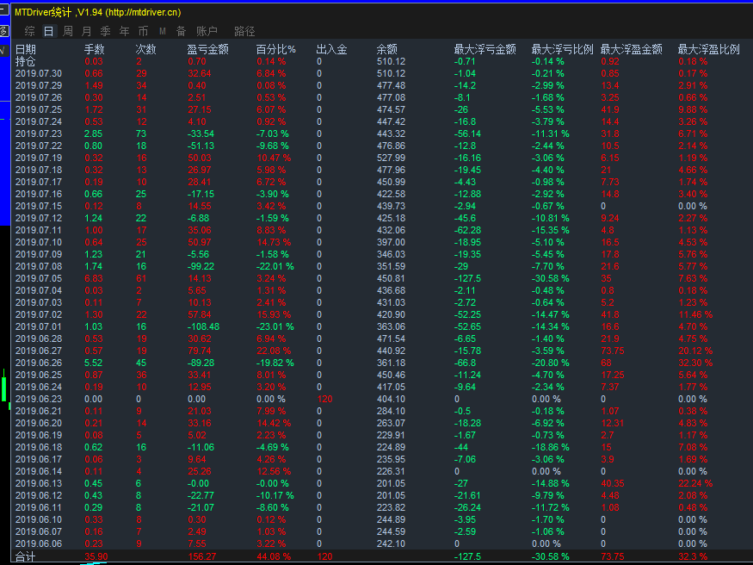This screenshot has width=753, height=565.
Task: Select the 2019.06.24 date row
Action: coord(39,387)
